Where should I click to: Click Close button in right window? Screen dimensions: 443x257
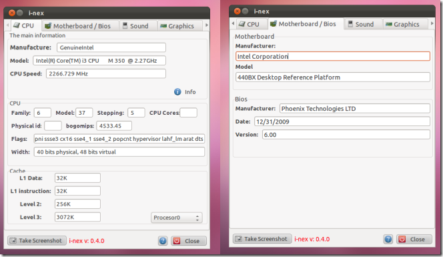pyautogui.click(x=414, y=239)
